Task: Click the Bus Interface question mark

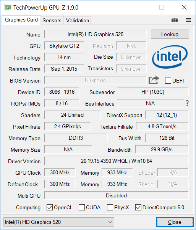Action: [187, 103]
